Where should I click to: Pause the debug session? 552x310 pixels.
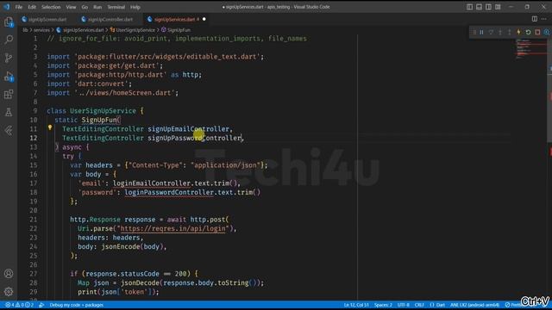[x=481, y=33]
